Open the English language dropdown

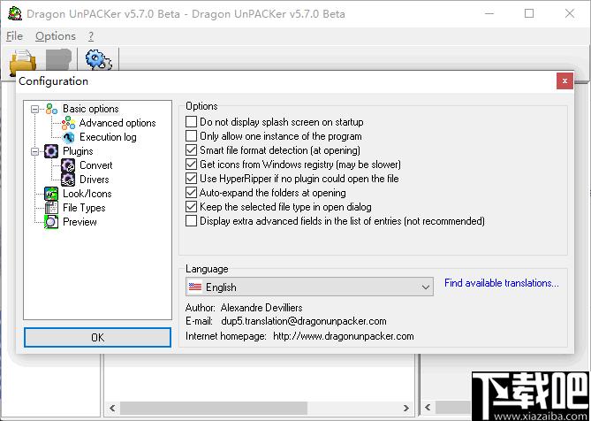pyautogui.click(x=309, y=287)
